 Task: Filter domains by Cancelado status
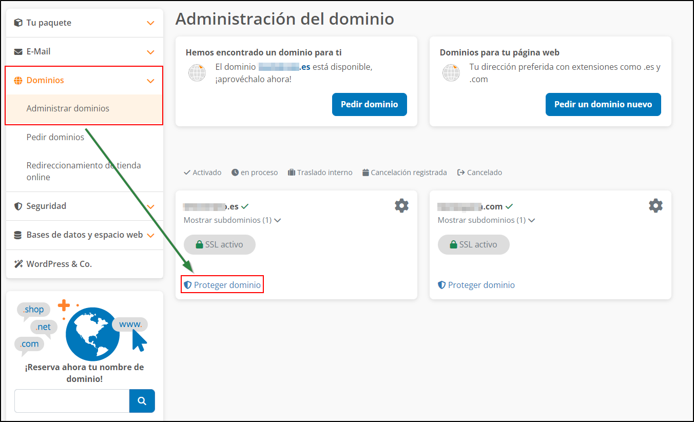tap(479, 172)
